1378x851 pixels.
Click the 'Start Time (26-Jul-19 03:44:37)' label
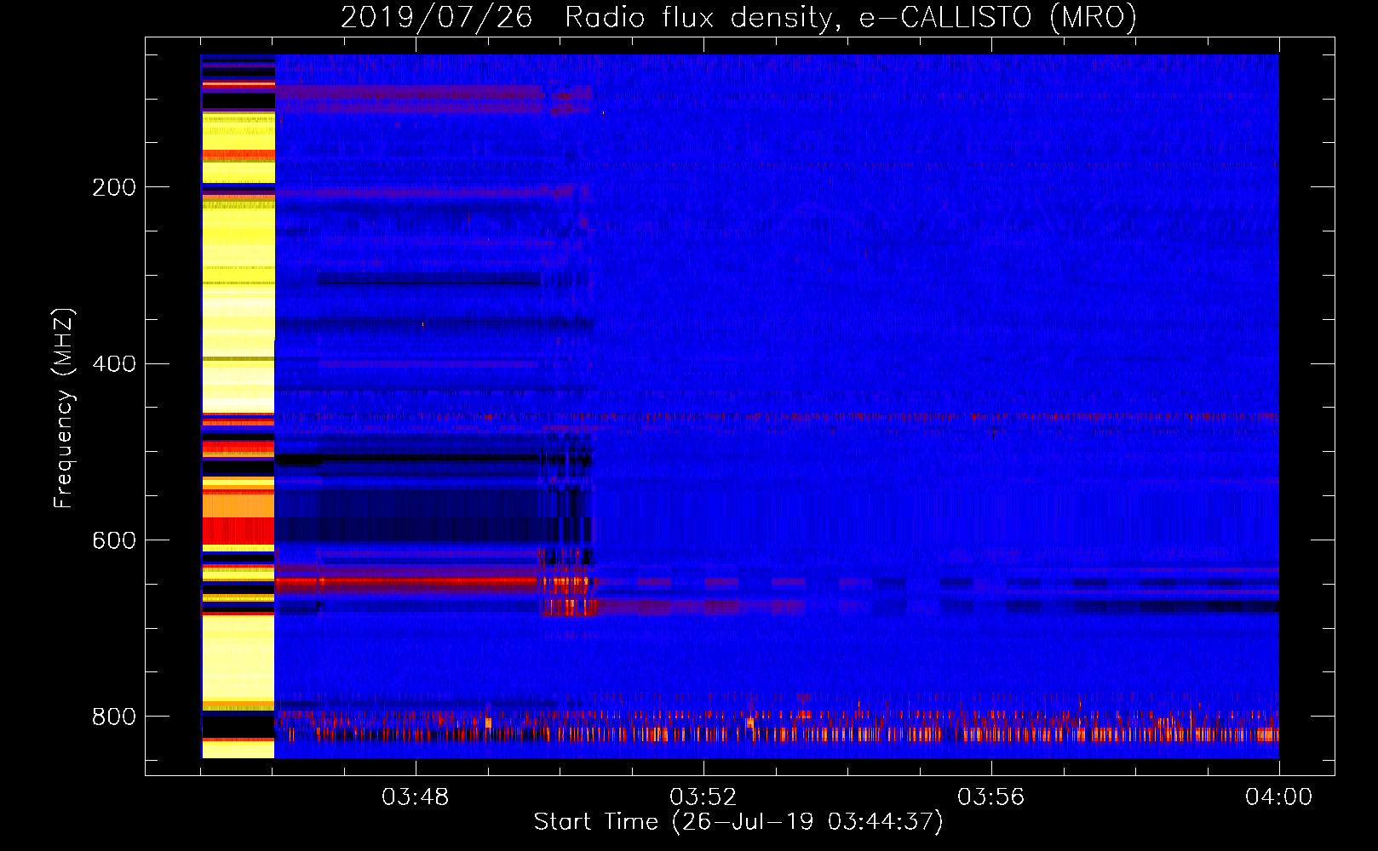coord(738,822)
